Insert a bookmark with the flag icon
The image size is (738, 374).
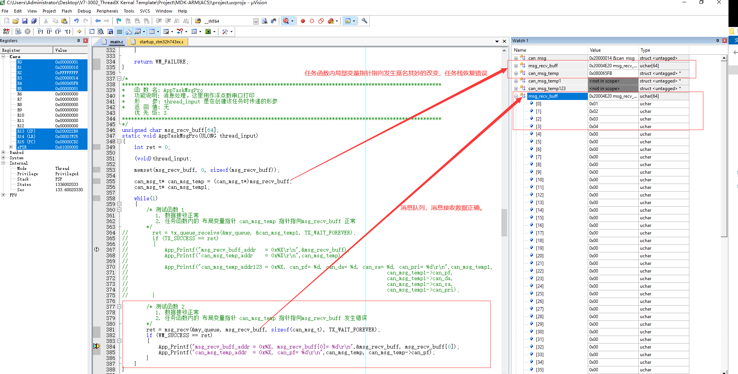[x=119, y=21]
